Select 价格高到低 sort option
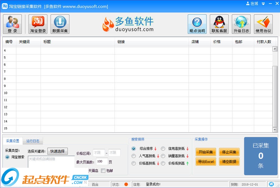This screenshot has width=280, height=188. click(x=134, y=163)
